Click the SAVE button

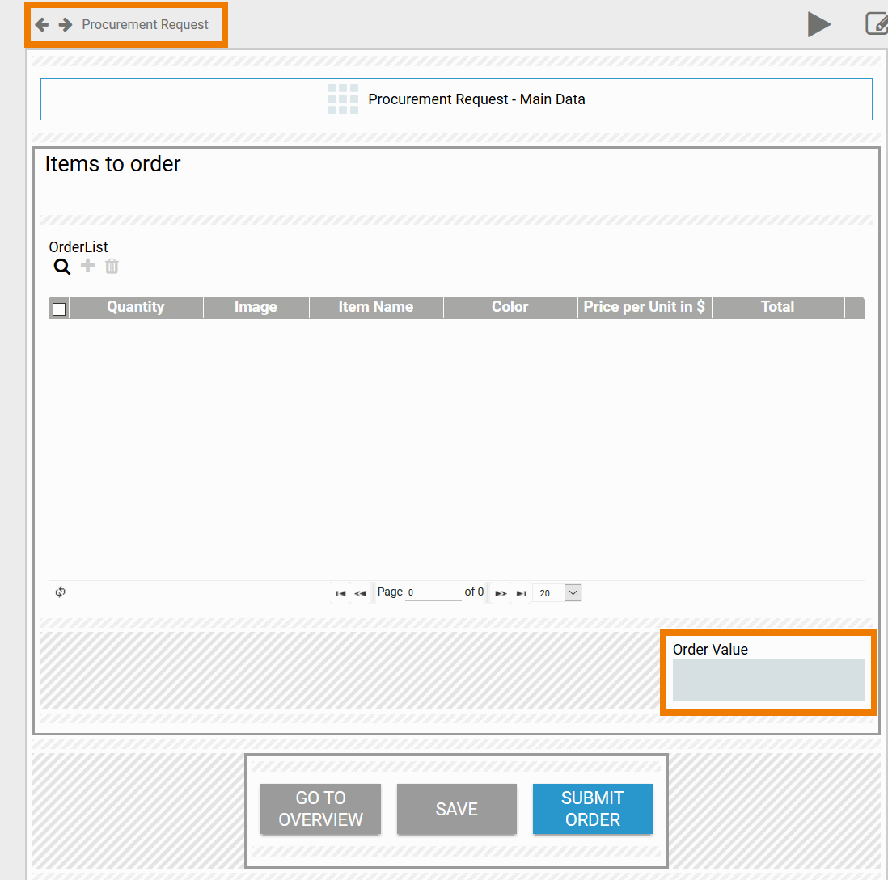[x=456, y=809]
